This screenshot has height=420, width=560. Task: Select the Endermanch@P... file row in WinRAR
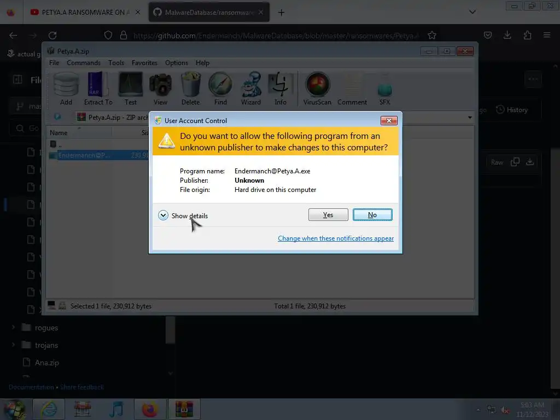(98, 155)
